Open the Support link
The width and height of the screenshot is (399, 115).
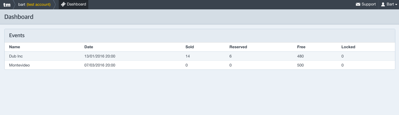[x=366, y=4]
